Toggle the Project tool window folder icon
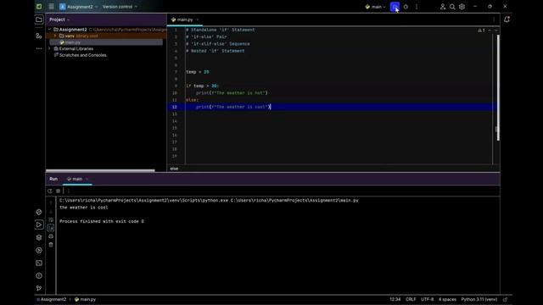 [x=39, y=19]
